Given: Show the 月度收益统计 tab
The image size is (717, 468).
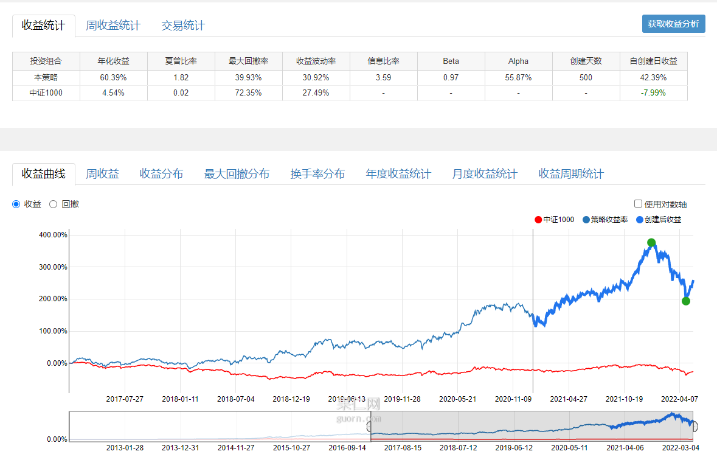Looking at the screenshot, I should tap(485, 174).
